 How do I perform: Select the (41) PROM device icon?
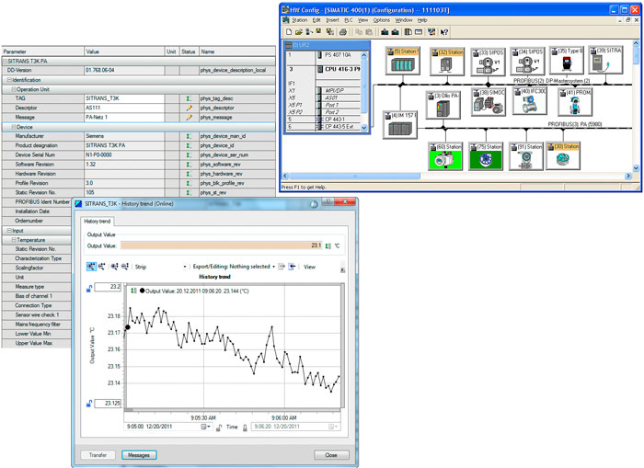pos(575,102)
